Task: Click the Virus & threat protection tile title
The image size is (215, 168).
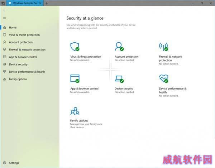Action: tap(86, 57)
